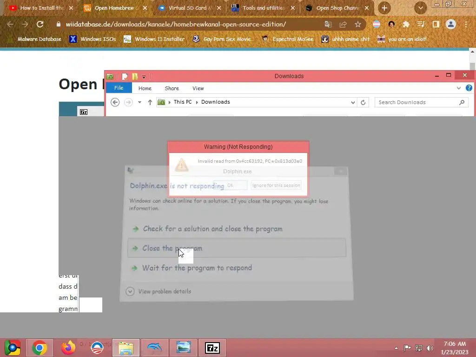The height and width of the screenshot is (357, 476).
Task: Open Firefox from the taskbar
Action: click(x=68, y=348)
